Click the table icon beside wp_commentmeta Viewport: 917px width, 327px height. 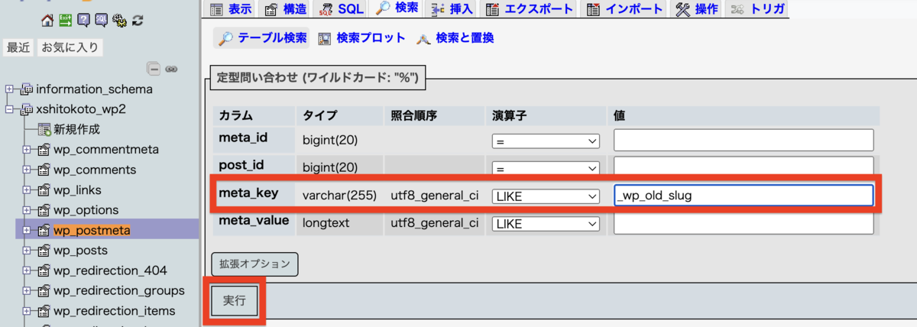point(44,149)
